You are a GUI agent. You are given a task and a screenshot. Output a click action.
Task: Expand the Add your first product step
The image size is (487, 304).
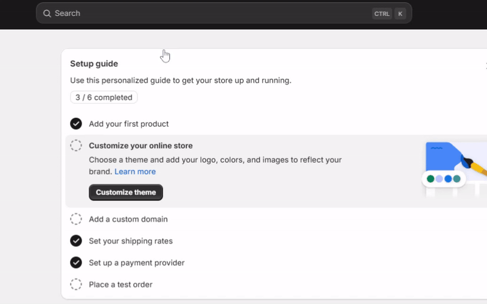pyautogui.click(x=128, y=124)
